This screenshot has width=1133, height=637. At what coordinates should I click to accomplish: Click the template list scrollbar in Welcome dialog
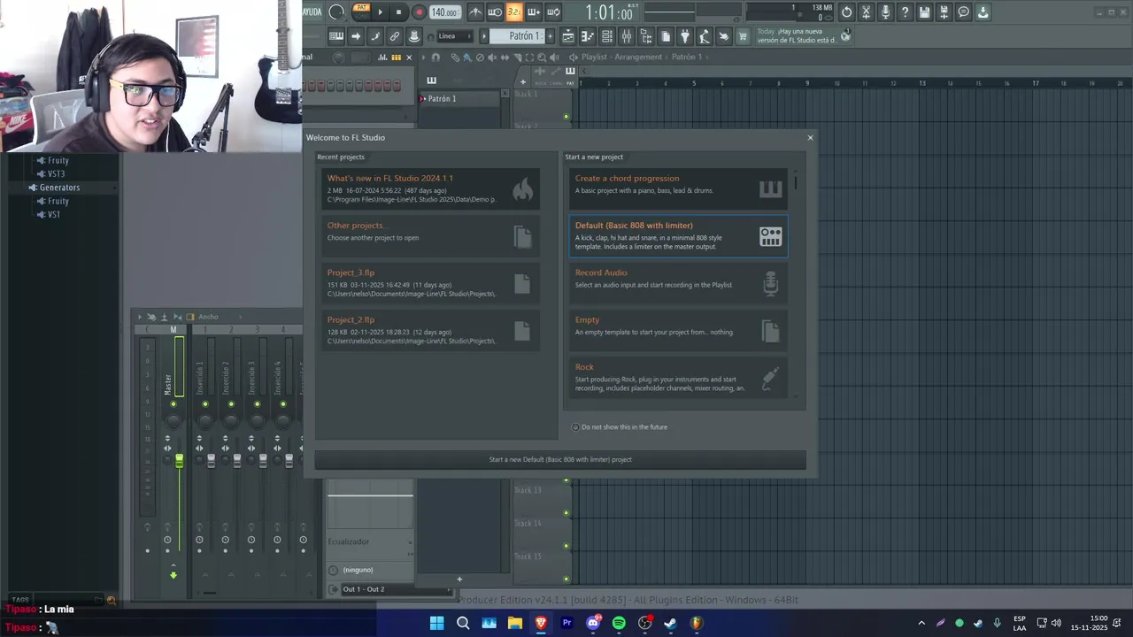coord(796,182)
